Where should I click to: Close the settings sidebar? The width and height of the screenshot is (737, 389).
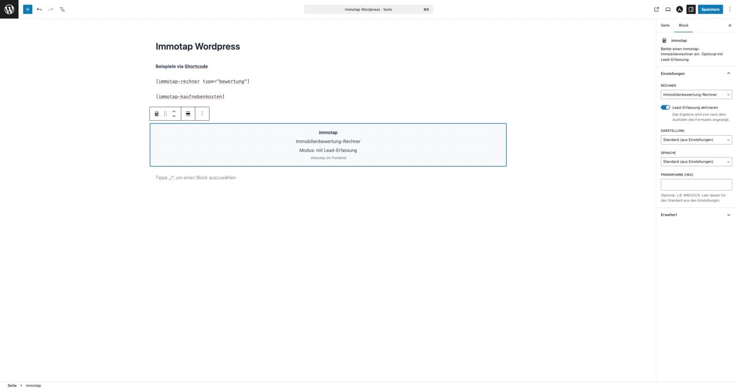tap(730, 25)
